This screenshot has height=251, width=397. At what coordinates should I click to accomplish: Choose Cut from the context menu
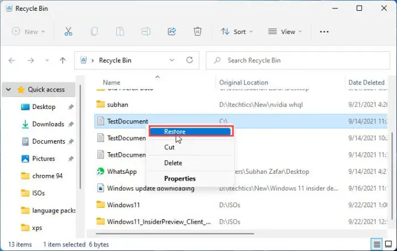click(190, 147)
